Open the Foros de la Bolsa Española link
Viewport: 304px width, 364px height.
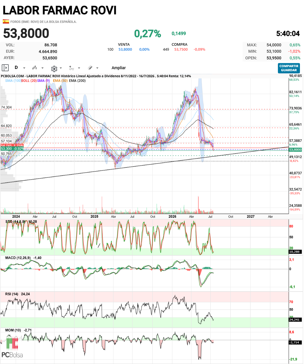click(x=44, y=22)
